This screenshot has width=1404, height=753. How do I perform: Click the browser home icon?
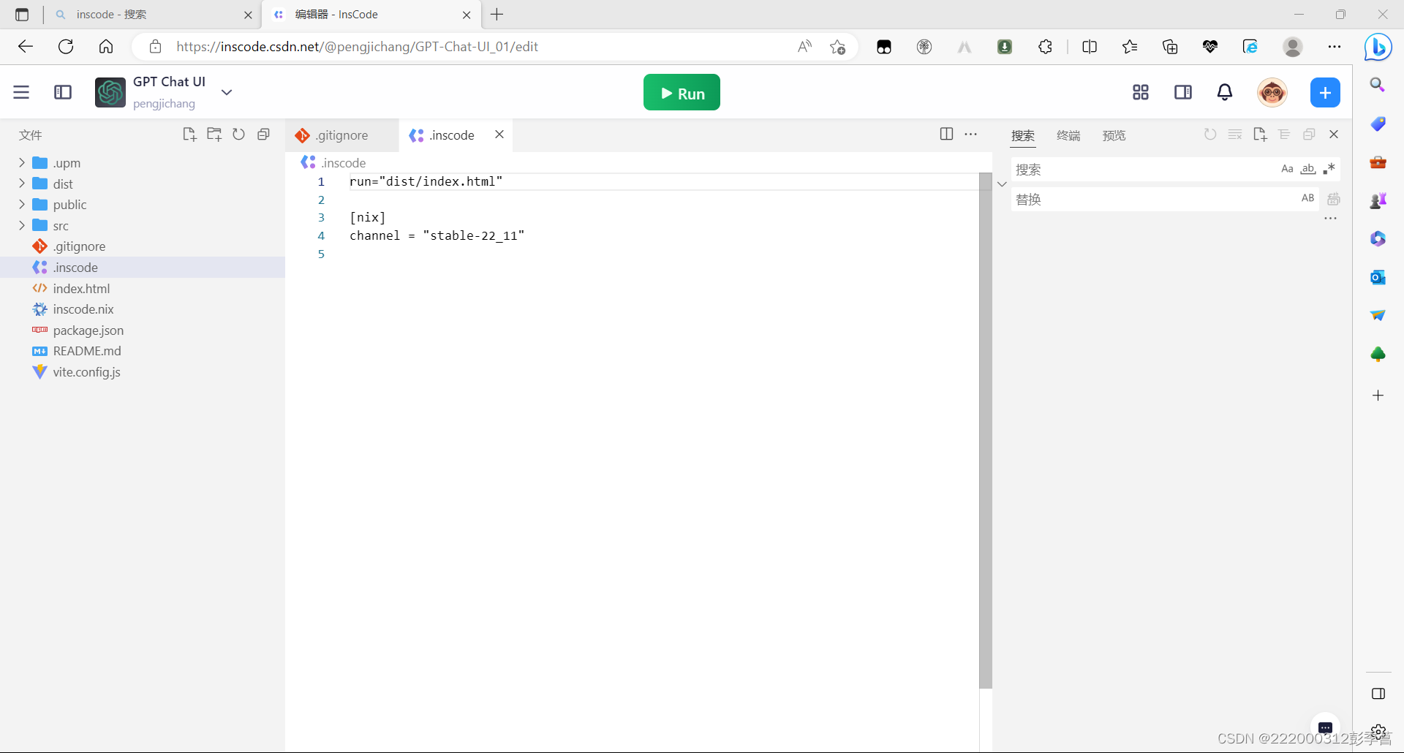pyautogui.click(x=106, y=47)
